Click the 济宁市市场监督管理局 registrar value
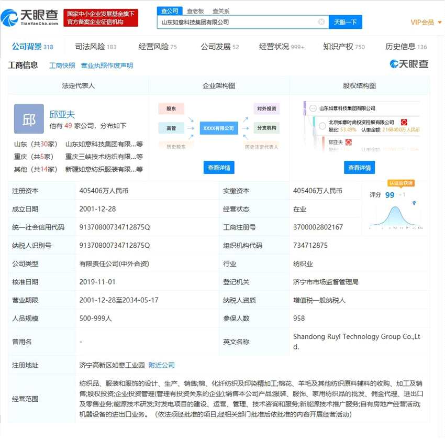 (326, 282)
